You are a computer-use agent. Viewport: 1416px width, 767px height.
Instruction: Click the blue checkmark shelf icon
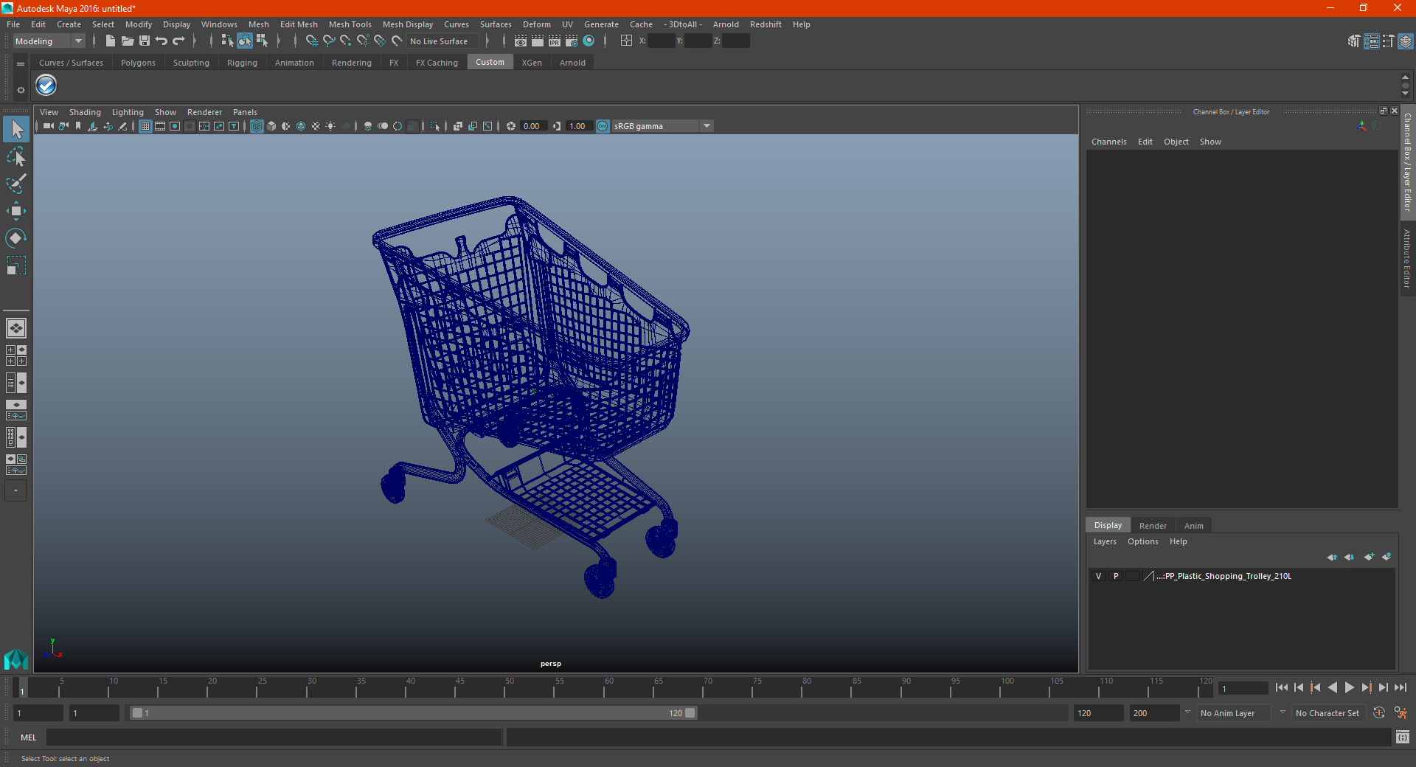coord(46,86)
